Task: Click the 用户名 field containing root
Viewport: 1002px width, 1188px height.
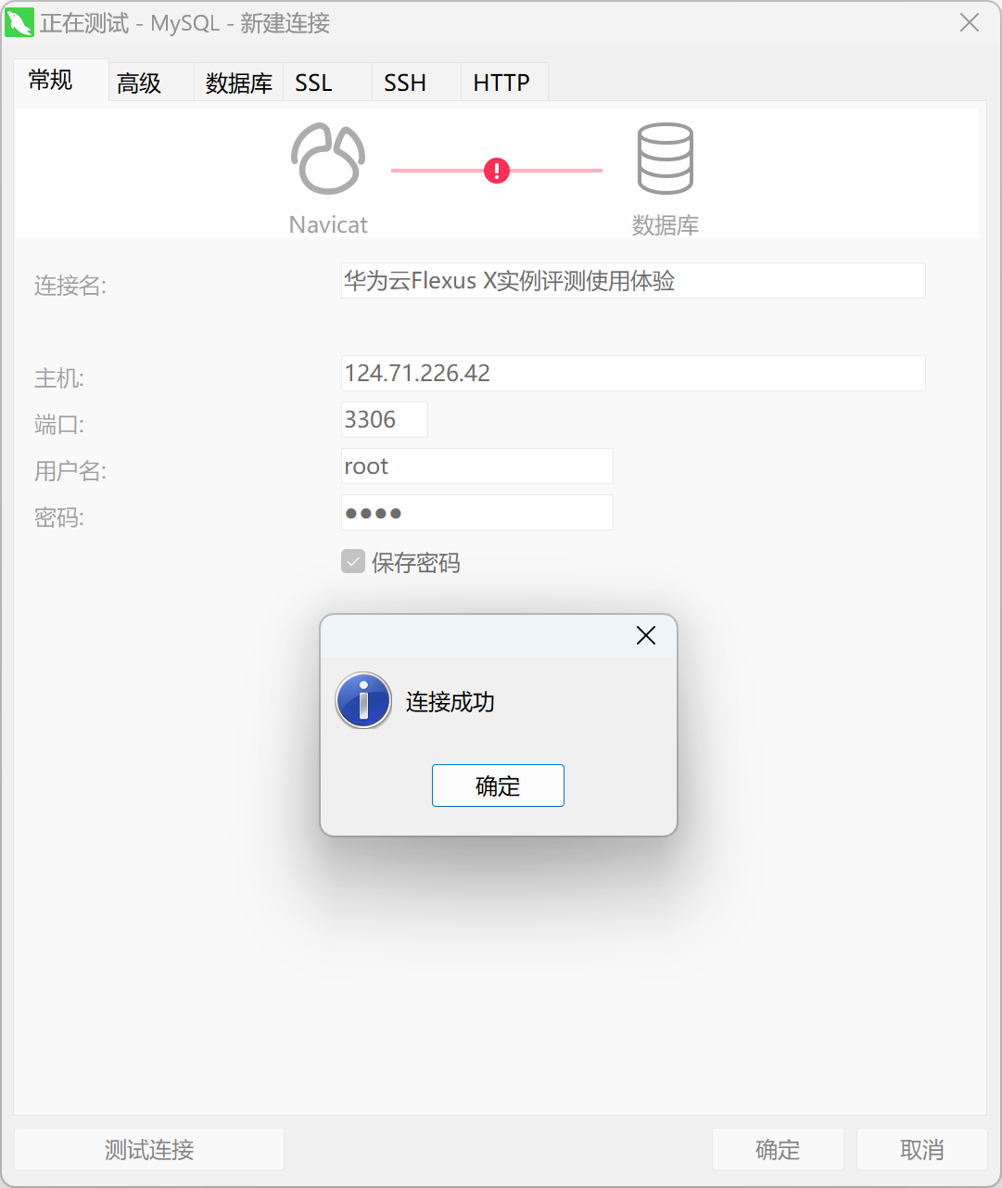Action: 477,466
